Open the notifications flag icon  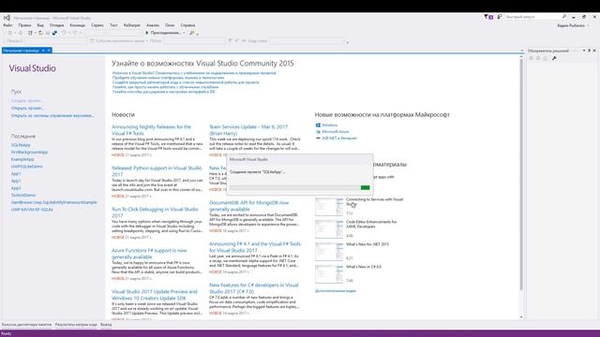point(488,17)
